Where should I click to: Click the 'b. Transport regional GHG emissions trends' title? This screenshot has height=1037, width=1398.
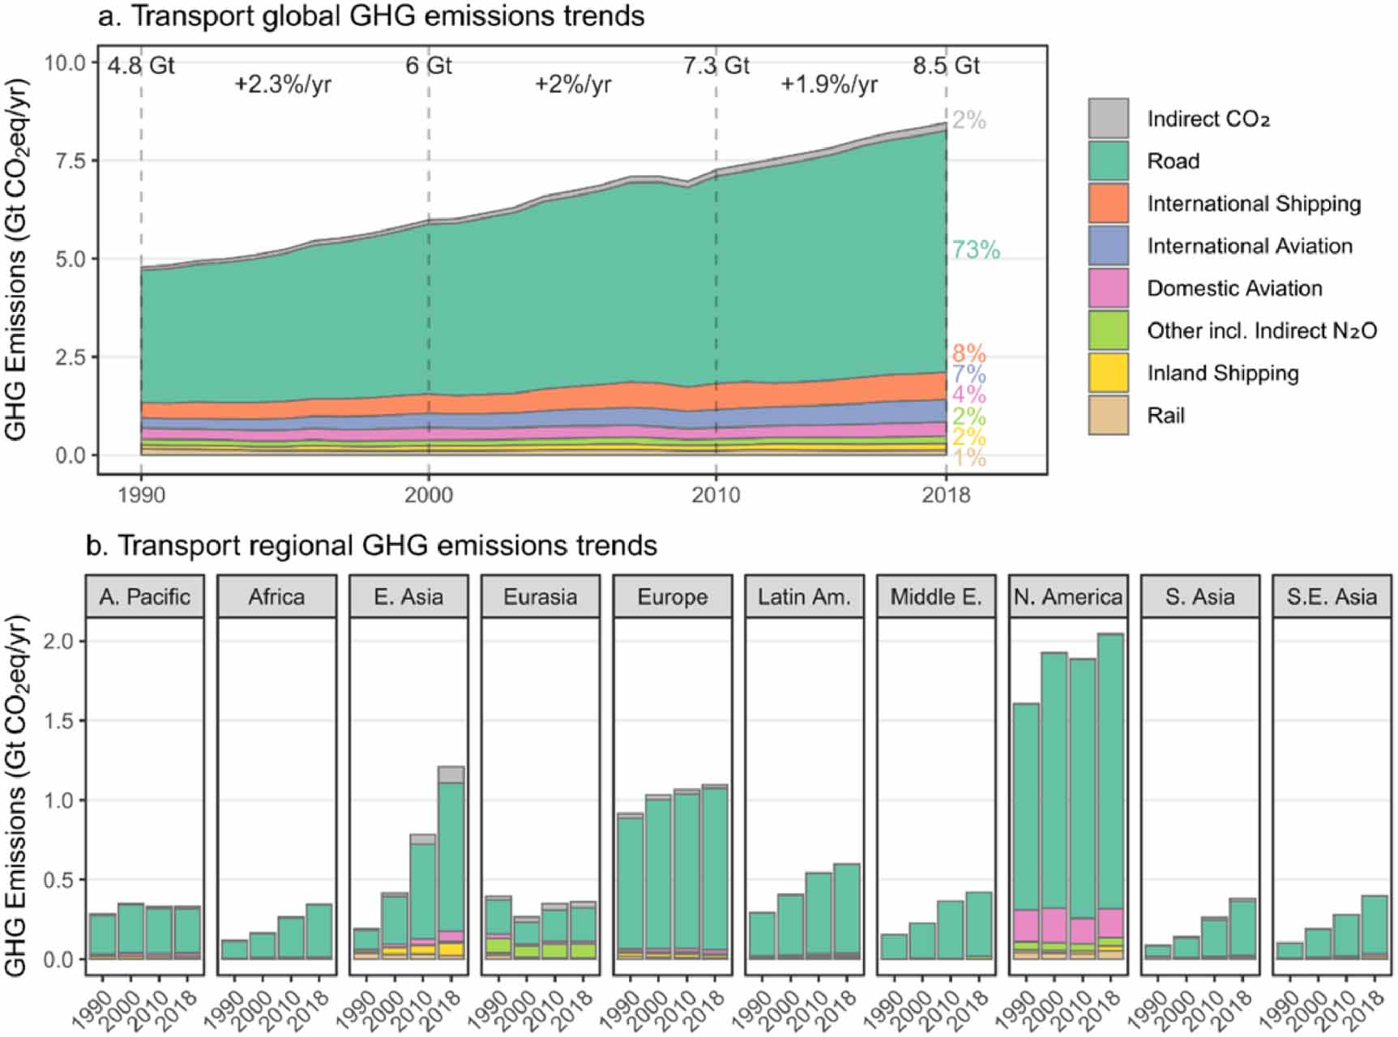pos(371,546)
